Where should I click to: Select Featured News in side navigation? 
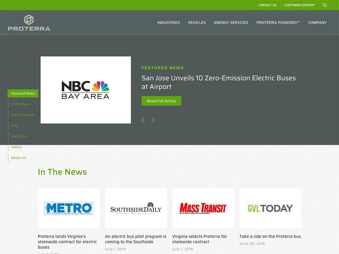23,93
